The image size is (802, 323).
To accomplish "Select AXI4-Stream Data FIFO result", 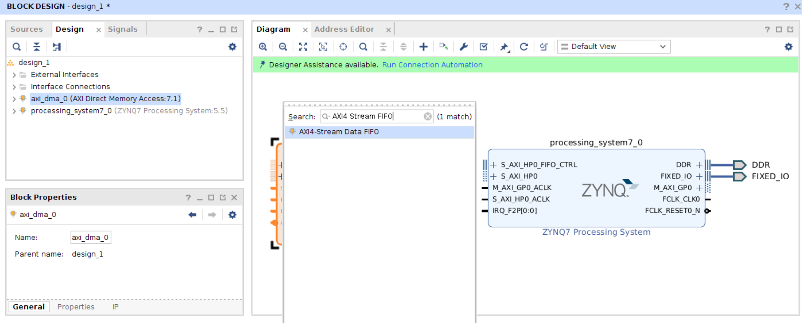I will tap(380, 131).
